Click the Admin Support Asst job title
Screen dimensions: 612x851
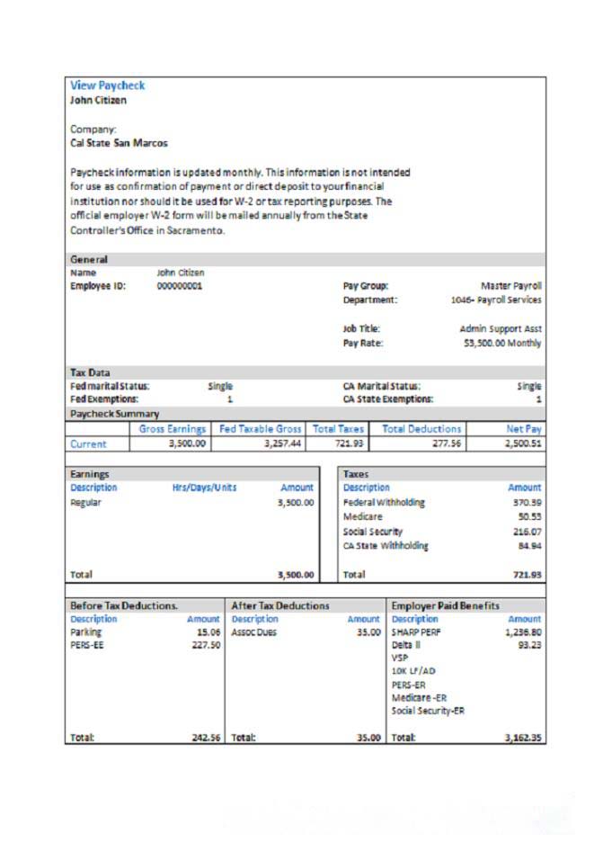tap(501, 329)
